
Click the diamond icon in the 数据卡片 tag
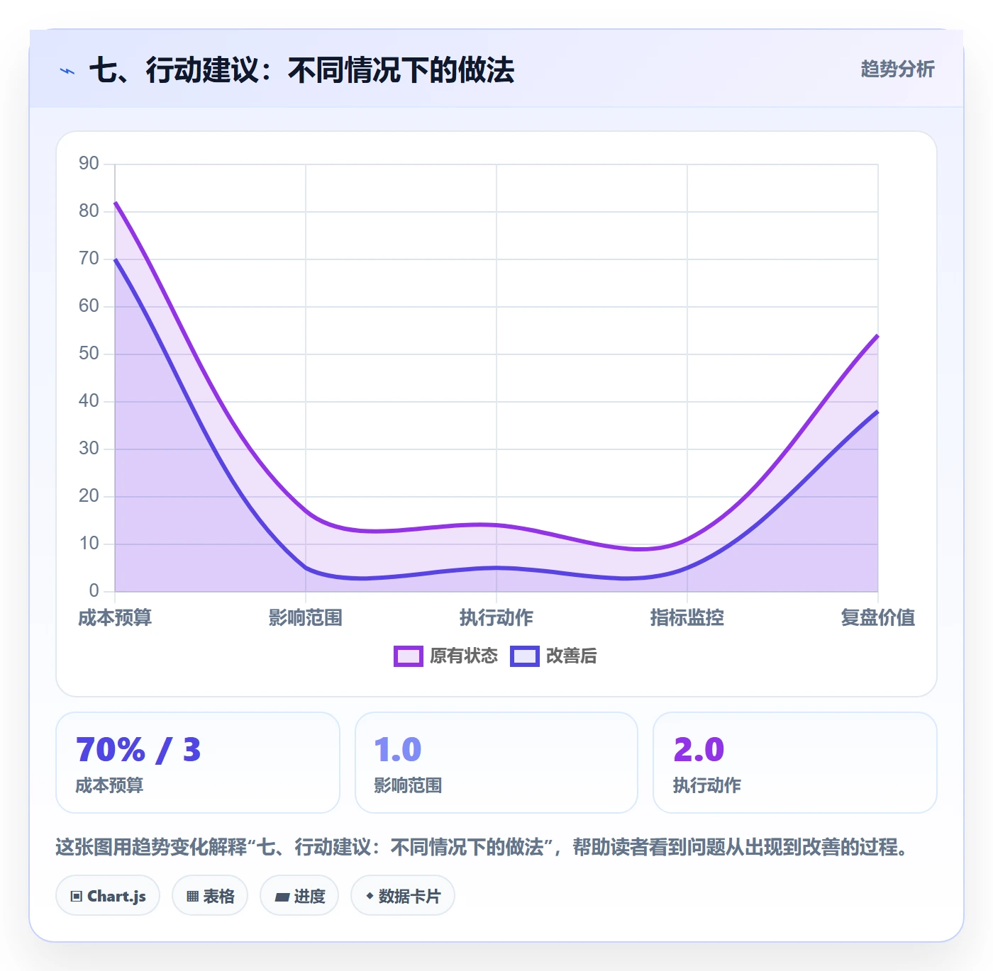pyautogui.click(x=370, y=896)
